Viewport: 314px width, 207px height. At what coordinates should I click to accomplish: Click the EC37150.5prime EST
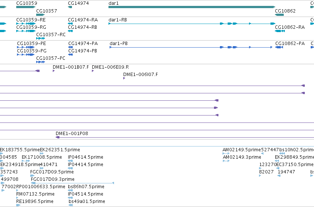[278, 168]
